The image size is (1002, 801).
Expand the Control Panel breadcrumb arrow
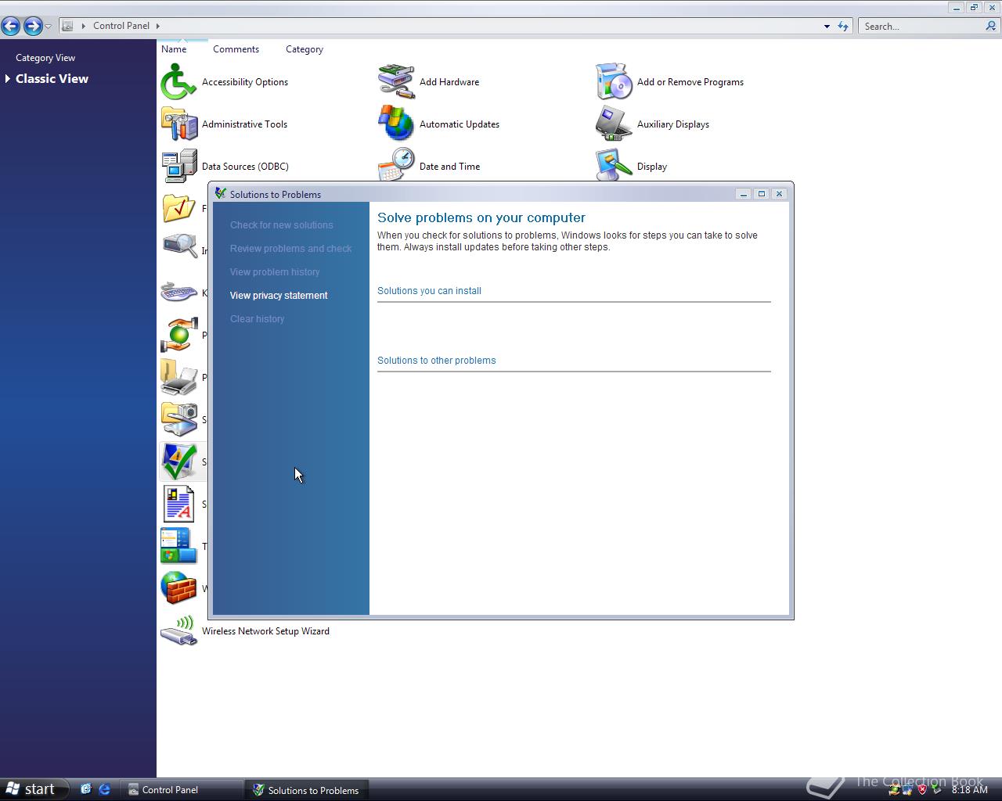tap(158, 26)
